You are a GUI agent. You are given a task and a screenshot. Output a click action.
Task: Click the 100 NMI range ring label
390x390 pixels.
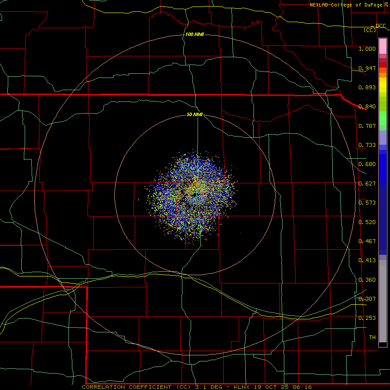coord(195,34)
